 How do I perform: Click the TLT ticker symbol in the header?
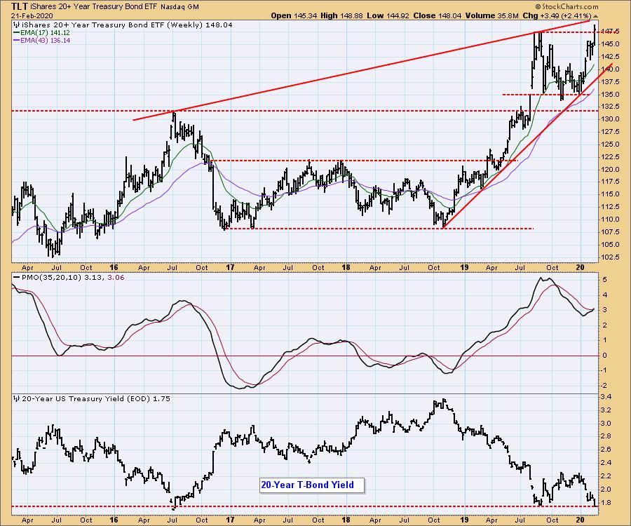click(20, 6)
